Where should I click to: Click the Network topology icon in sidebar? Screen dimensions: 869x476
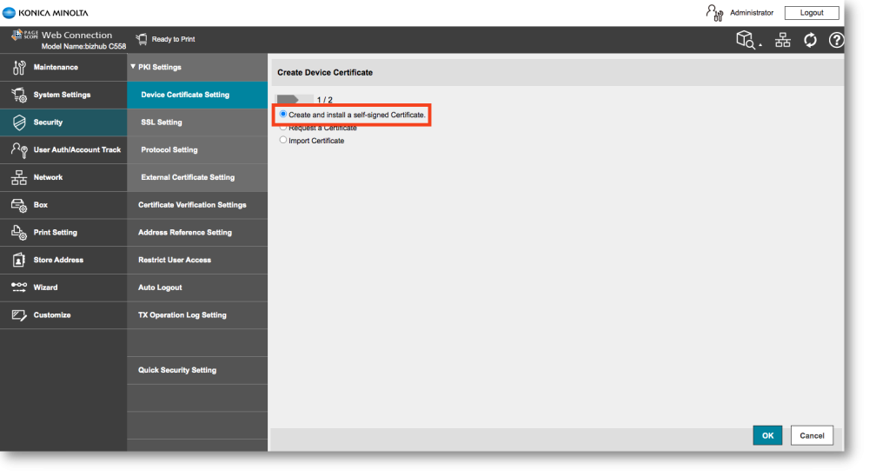pyautogui.click(x=19, y=177)
